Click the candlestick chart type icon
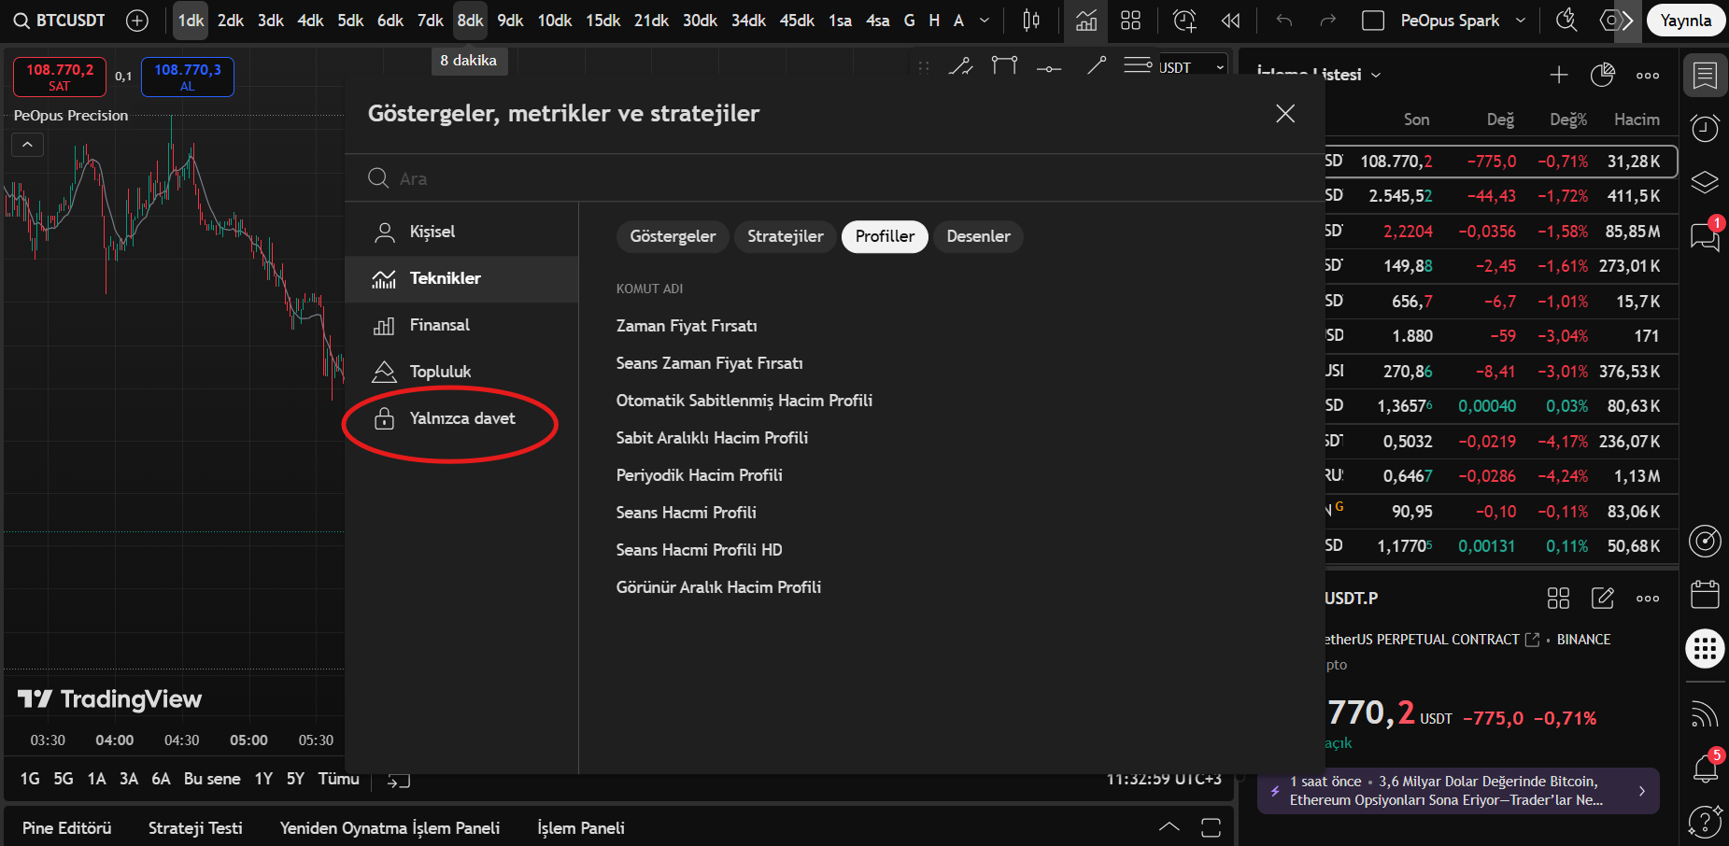The height and width of the screenshot is (846, 1729). click(x=1031, y=21)
